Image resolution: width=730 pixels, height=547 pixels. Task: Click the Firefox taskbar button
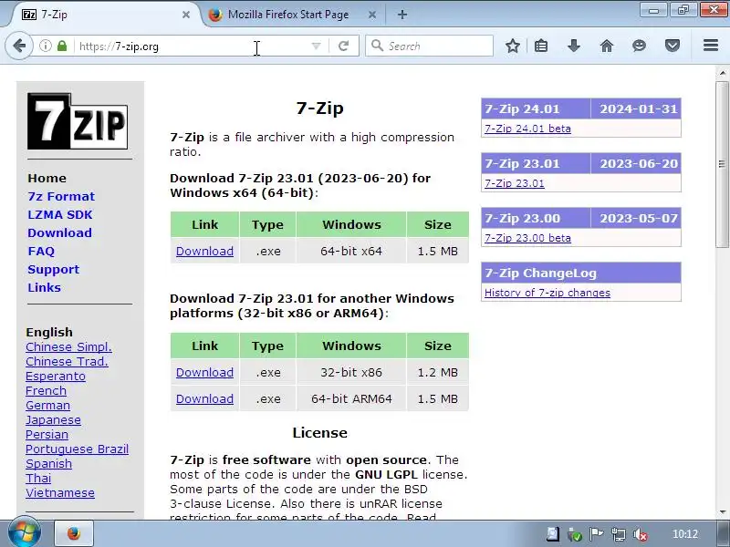[x=74, y=533]
